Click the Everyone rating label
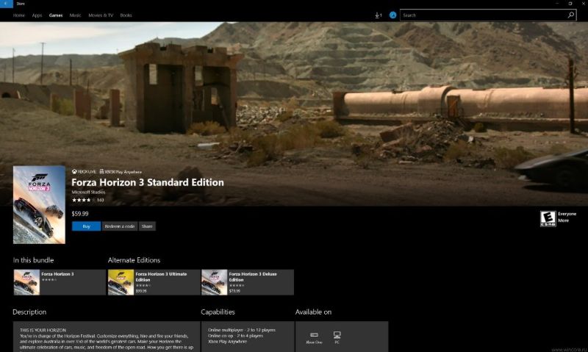The height and width of the screenshot is (352, 588). [x=567, y=214]
